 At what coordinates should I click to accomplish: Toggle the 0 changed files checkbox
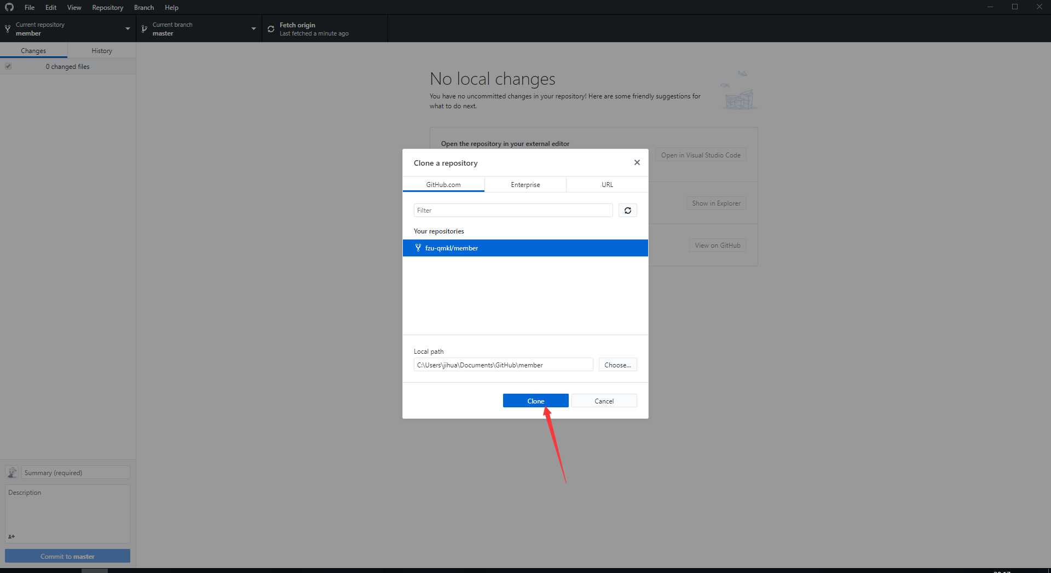(8, 66)
